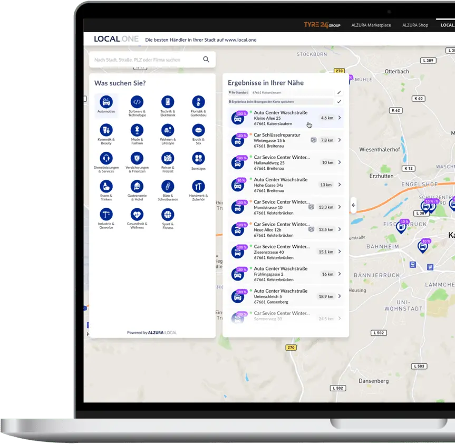Expand the Unterschleich 5 result chevron

click(340, 296)
